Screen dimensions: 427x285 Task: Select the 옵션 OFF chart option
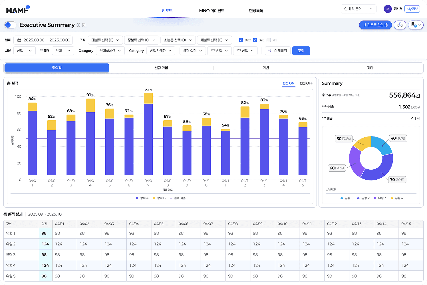coord(306,83)
